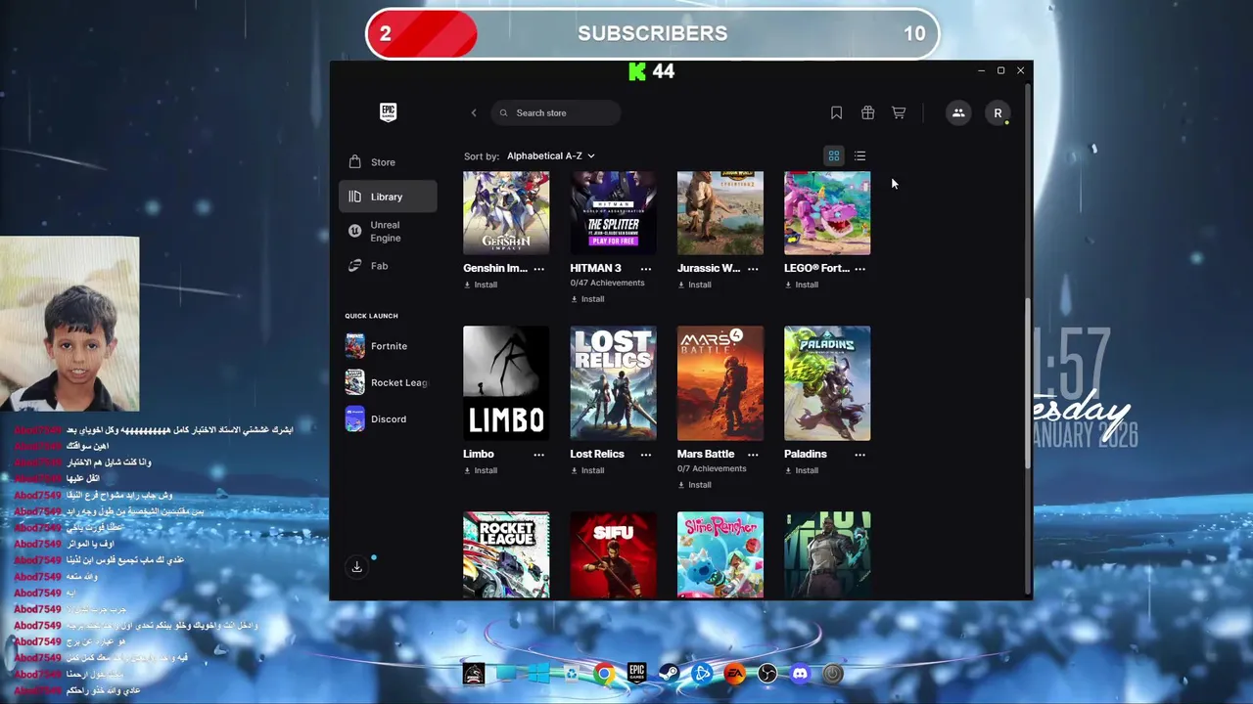Open the friends list icon
The height and width of the screenshot is (704, 1253).
click(x=958, y=112)
